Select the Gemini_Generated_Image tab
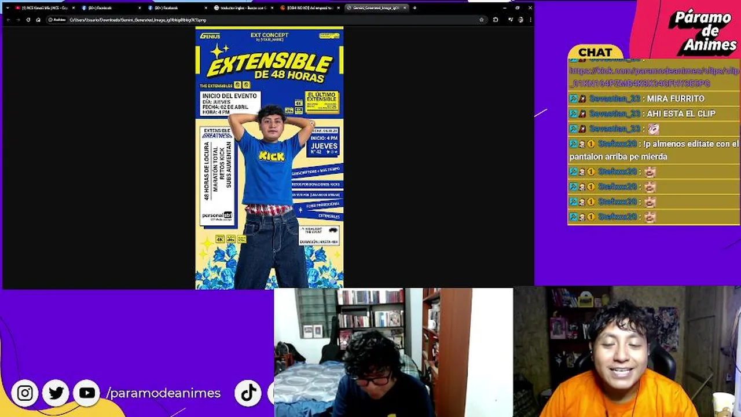Image resolution: width=741 pixels, height=417 pixels. click(x=377, y=8)
